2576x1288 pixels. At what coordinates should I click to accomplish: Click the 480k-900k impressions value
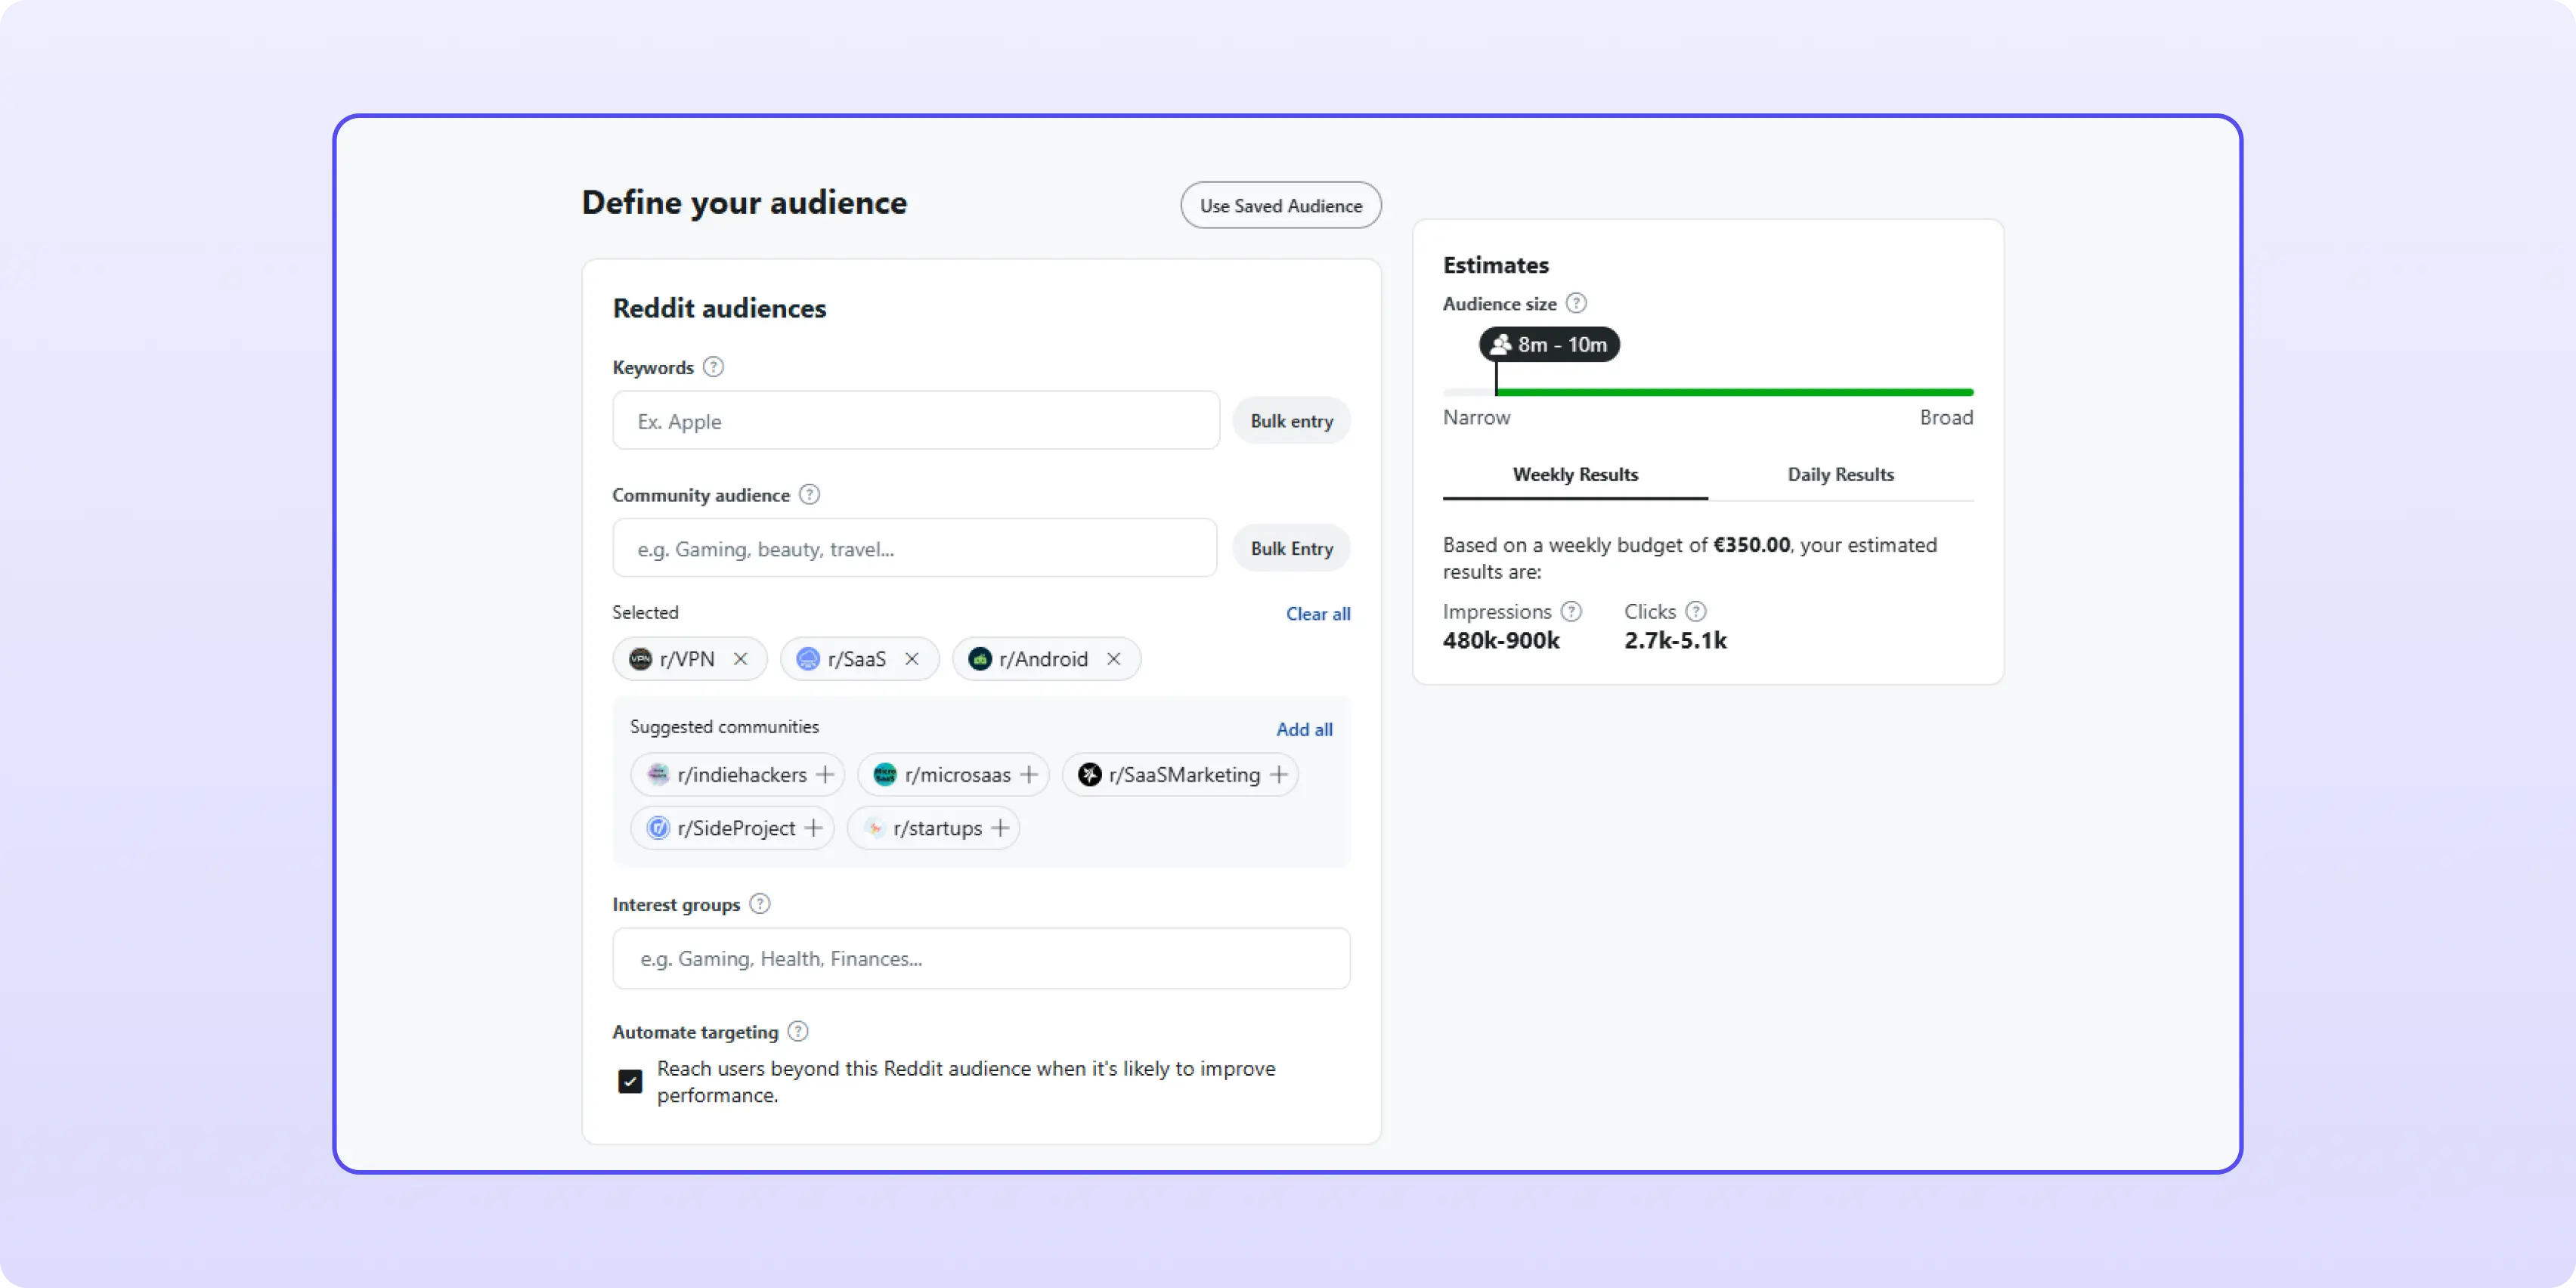click(x=1501, y=641)
